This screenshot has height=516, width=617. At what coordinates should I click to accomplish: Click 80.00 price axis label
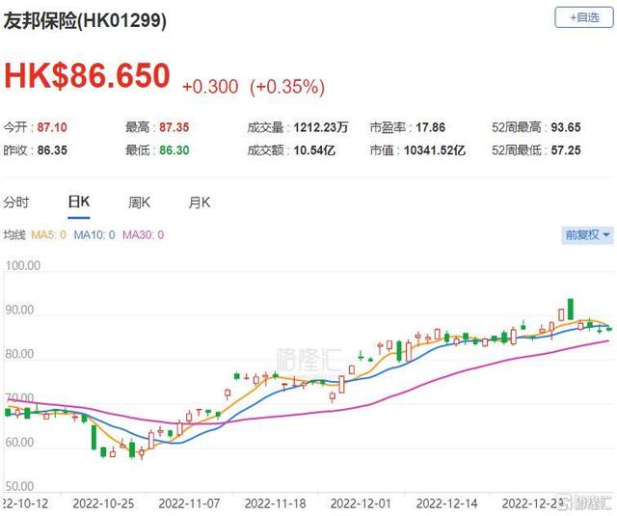click(19, 354)
